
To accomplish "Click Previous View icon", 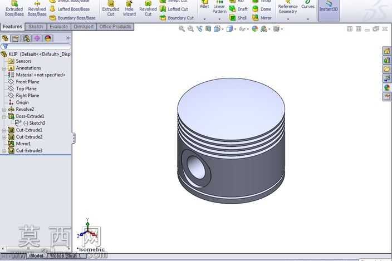I will pyautogui.click(x=199, y=29).
